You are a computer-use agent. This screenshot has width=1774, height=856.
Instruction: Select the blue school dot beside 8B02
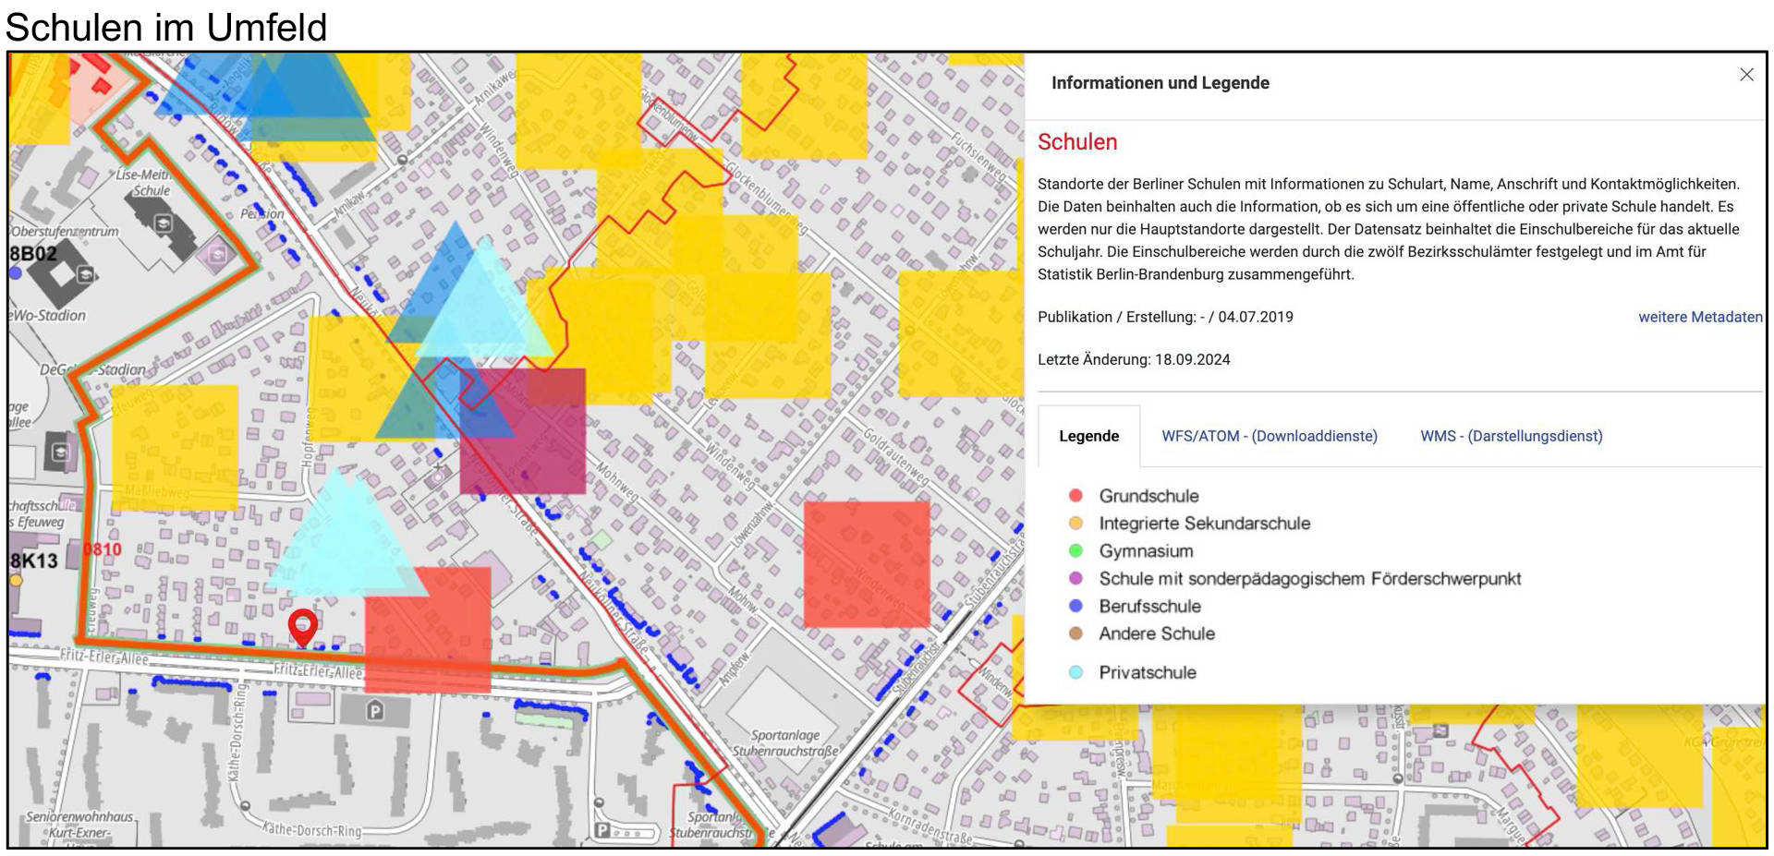[x=15, y=273]
